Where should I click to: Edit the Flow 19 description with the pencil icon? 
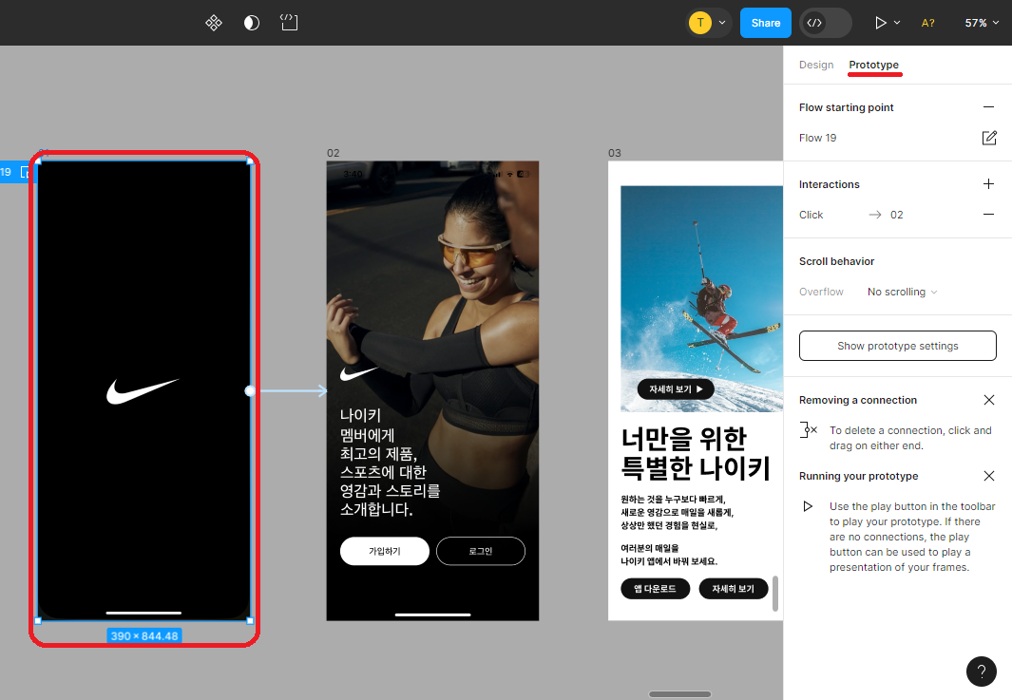tap(989, 138)
